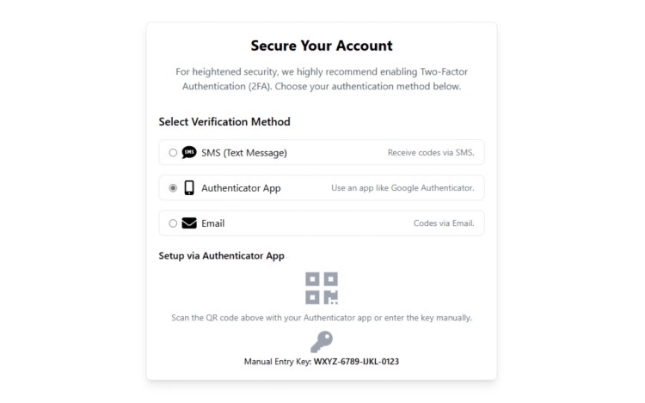Select the Email radio button
The width and height of the screenshot is (645, 403).
point(173,223)
